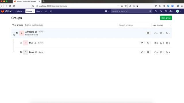Viewport: 184px width, 103px height.
Task: Toggle the browser sidebar icon
Action: (160, 6)
